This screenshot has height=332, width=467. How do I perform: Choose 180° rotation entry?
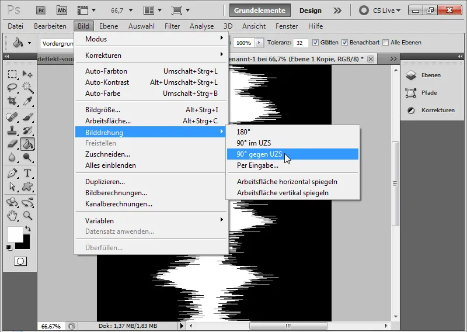[292, 132]
